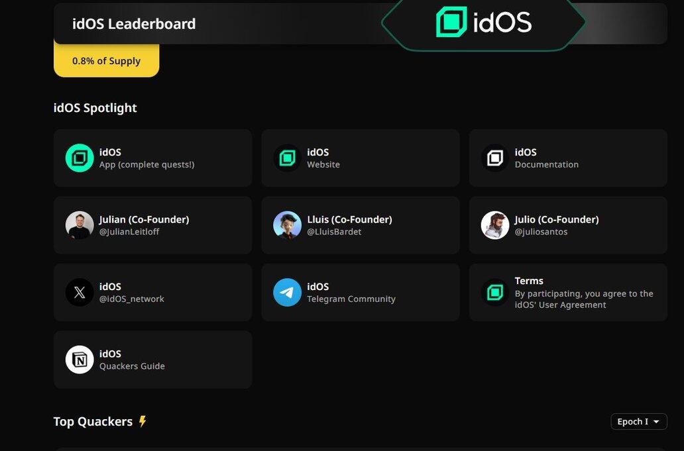Open the Epoch I dropdown

click(639, 421)
